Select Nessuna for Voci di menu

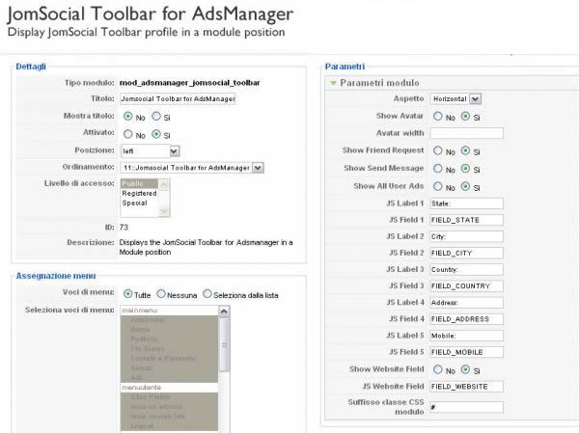click(x=161, y=294)
